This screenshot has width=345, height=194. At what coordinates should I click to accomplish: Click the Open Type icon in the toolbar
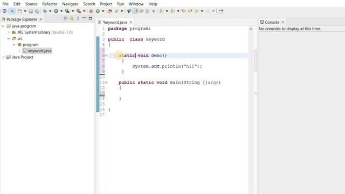110,11
